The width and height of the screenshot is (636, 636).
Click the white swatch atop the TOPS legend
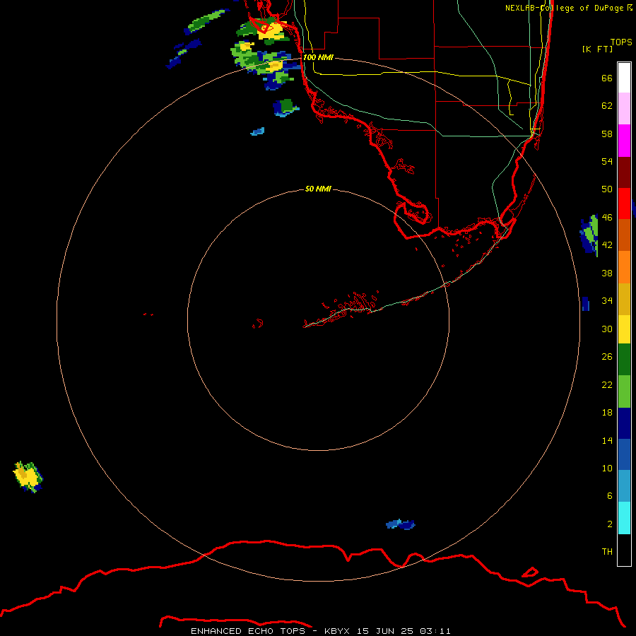click(x=624, y=78)
